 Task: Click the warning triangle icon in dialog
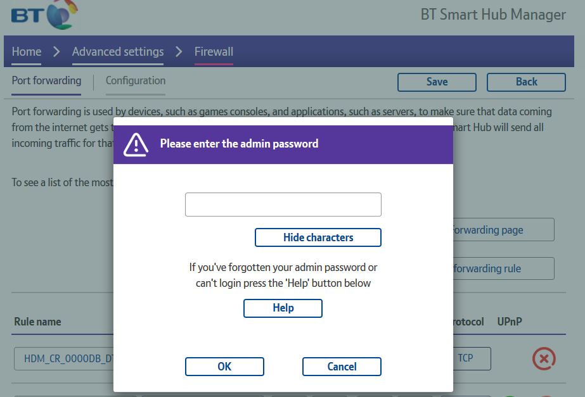[136, 144]
